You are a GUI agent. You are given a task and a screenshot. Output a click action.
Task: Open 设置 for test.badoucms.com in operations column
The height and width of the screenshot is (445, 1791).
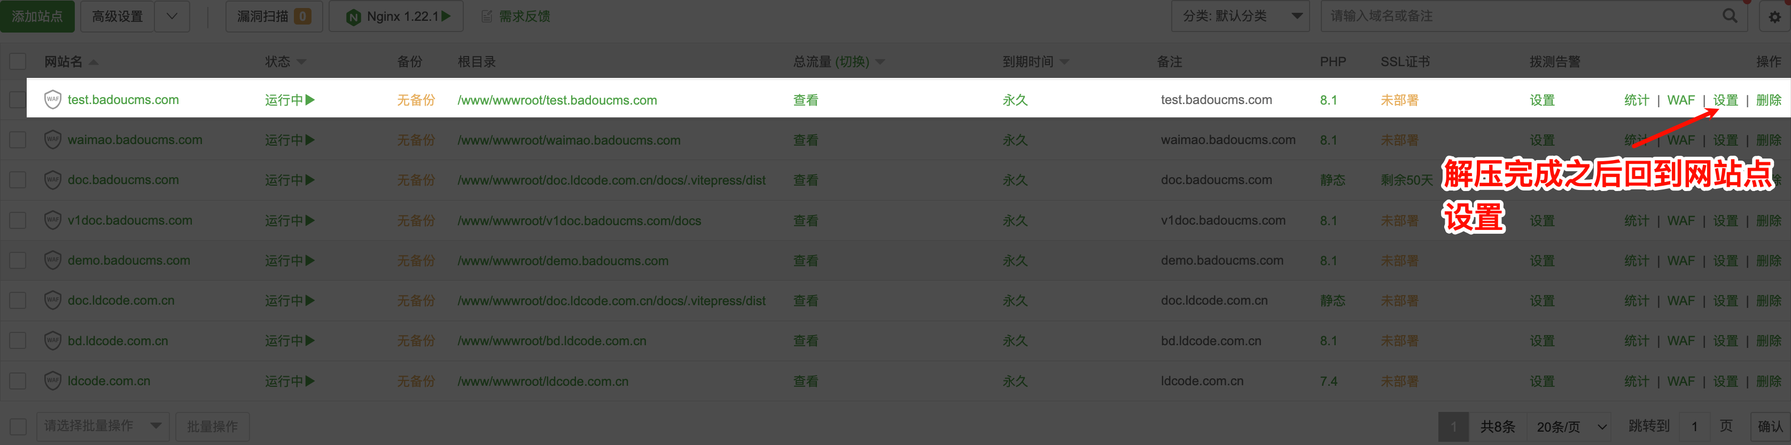(1725, 100)
